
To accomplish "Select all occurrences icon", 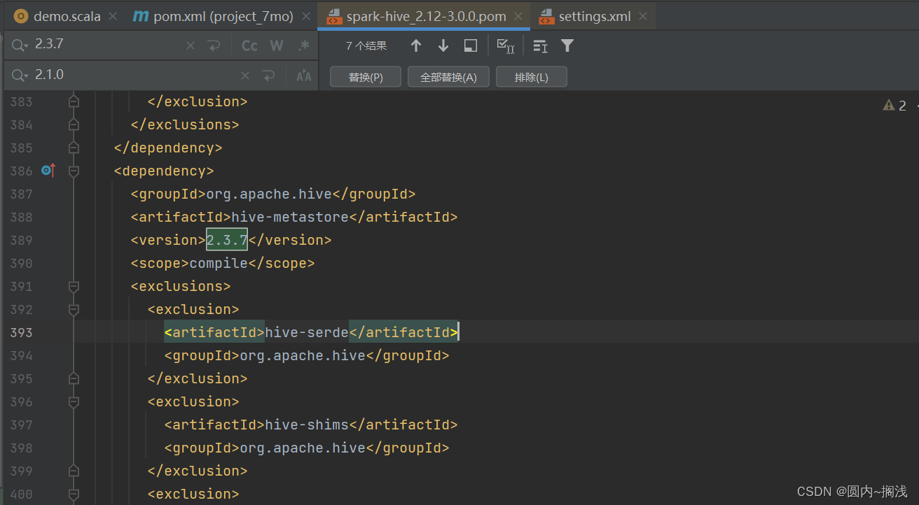I will coord(506,45).
